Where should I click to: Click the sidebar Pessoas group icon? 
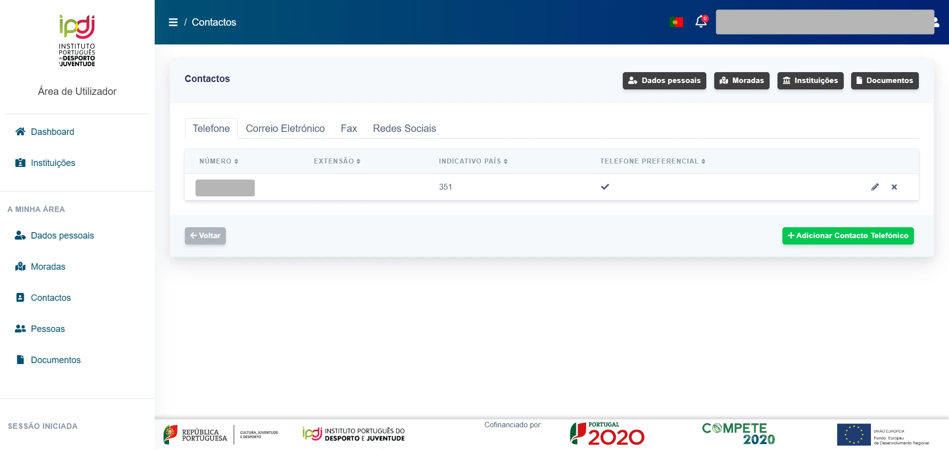point(20,328)
